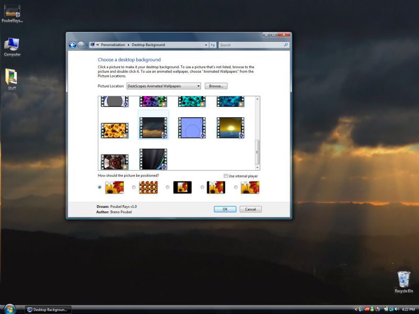Expand the hidden system tray icons chevron
The height and width of the screenshot is (314, 419).
(356, 308)
